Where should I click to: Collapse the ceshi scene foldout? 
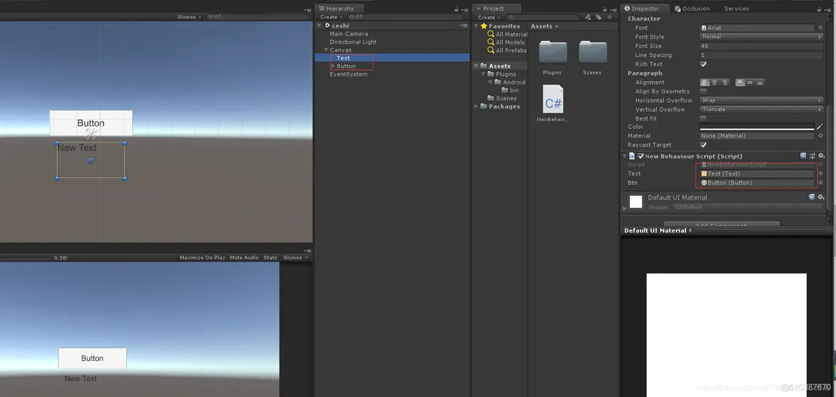319,25
